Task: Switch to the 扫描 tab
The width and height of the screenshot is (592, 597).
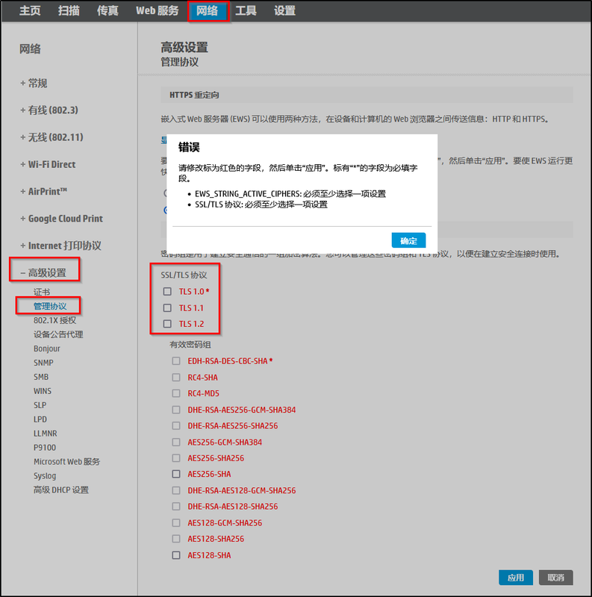Action: click(69, 10)
